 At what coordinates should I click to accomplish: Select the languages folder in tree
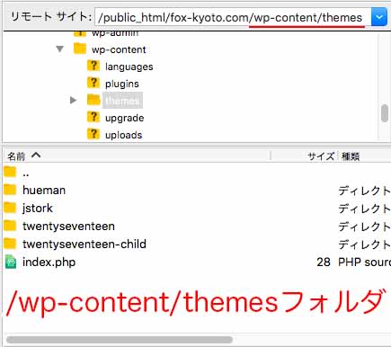(x=129, y=67)
